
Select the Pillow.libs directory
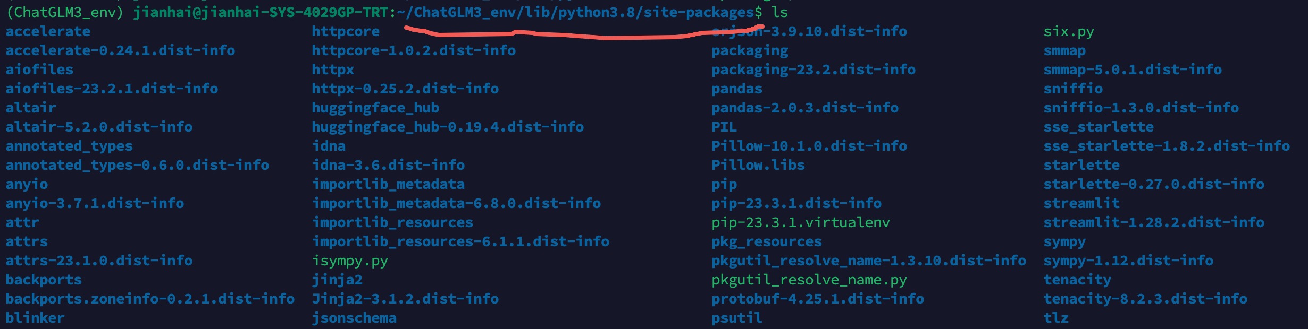pyautogui.click(x=758, y=165)
